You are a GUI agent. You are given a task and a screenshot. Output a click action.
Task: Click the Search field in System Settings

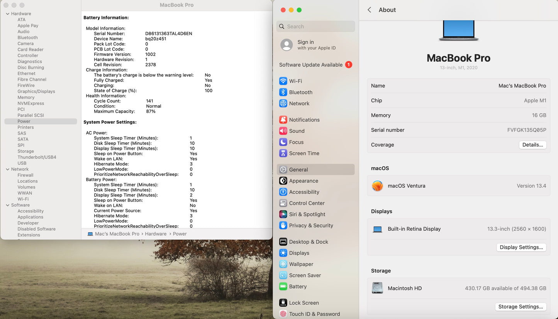316,27
